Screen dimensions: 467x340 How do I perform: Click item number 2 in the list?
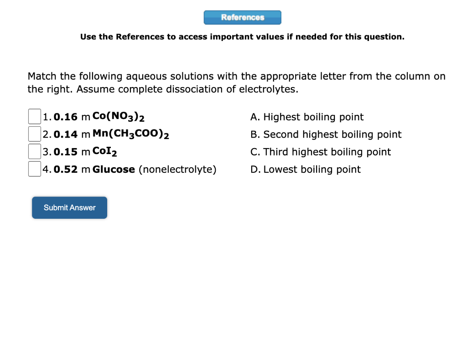45,134
